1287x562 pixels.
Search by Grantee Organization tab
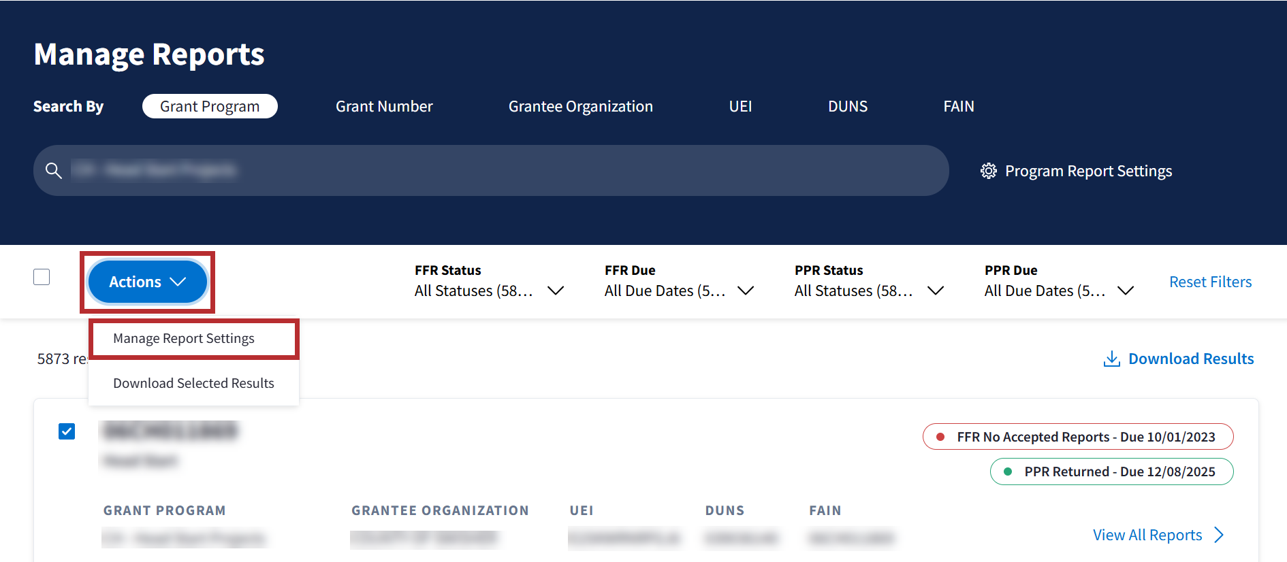[580, 107]
